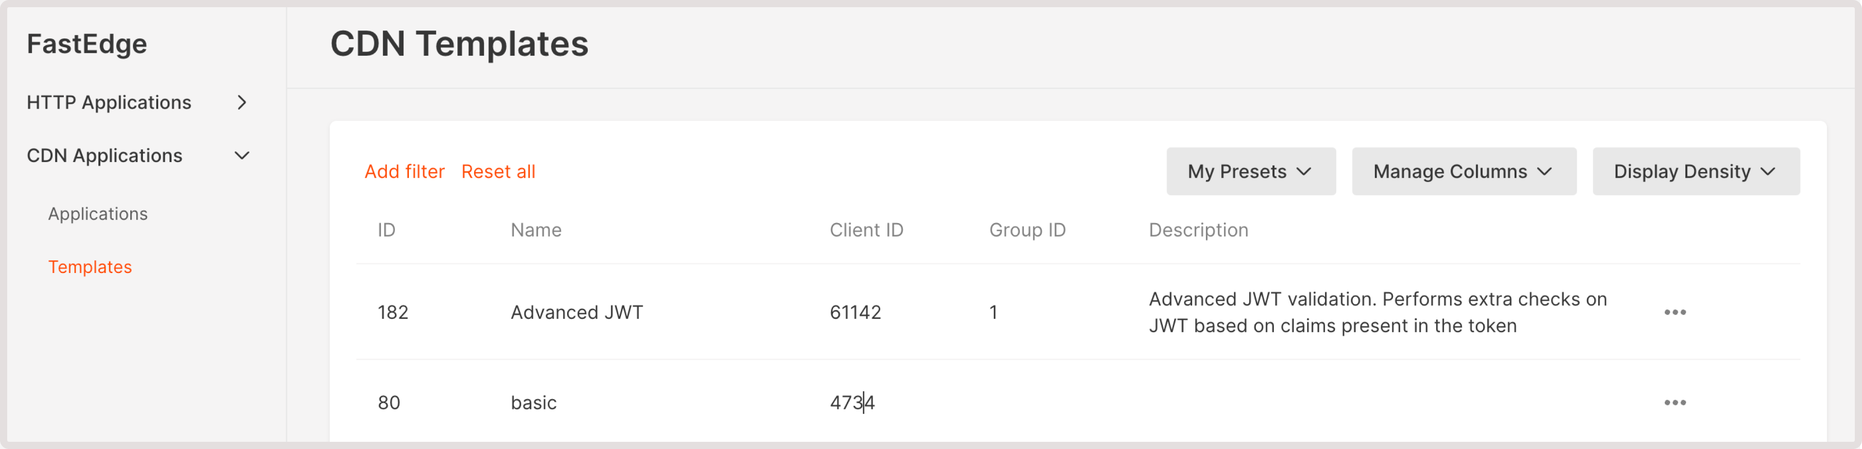
Task: Click the Advanced JWT template name
Action: [x=576, y=312]
